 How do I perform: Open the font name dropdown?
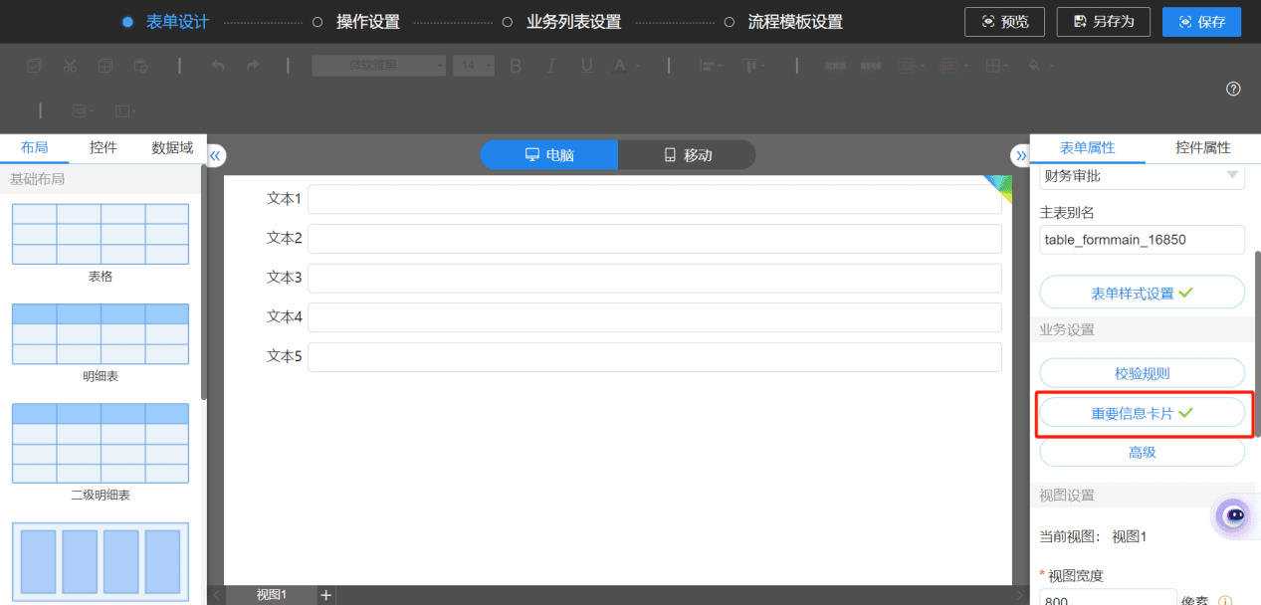click(x=379, y=66)
